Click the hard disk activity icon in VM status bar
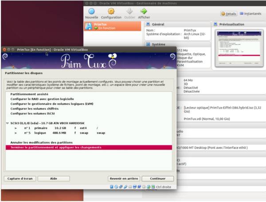 coord(112,187)
